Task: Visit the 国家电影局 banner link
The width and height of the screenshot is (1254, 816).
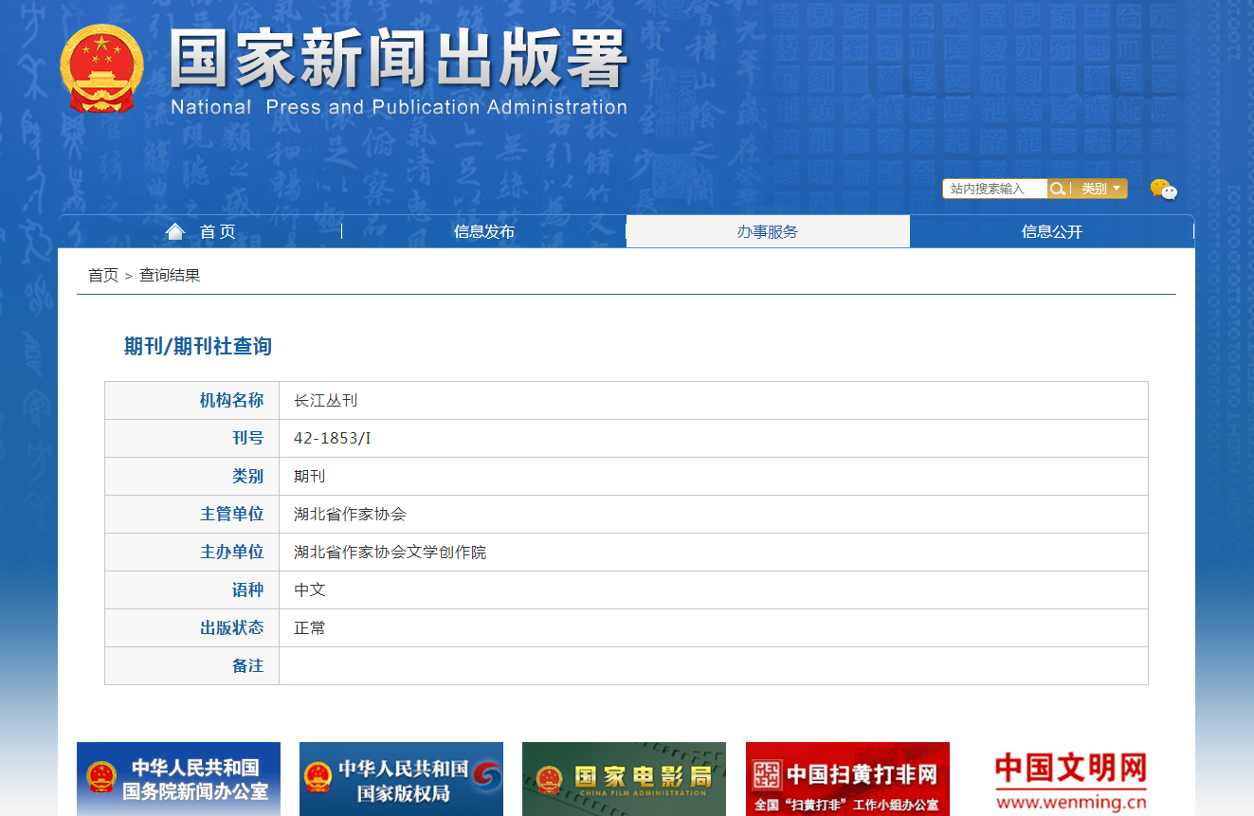Action: pyautogui.click(x=624, y=779)
